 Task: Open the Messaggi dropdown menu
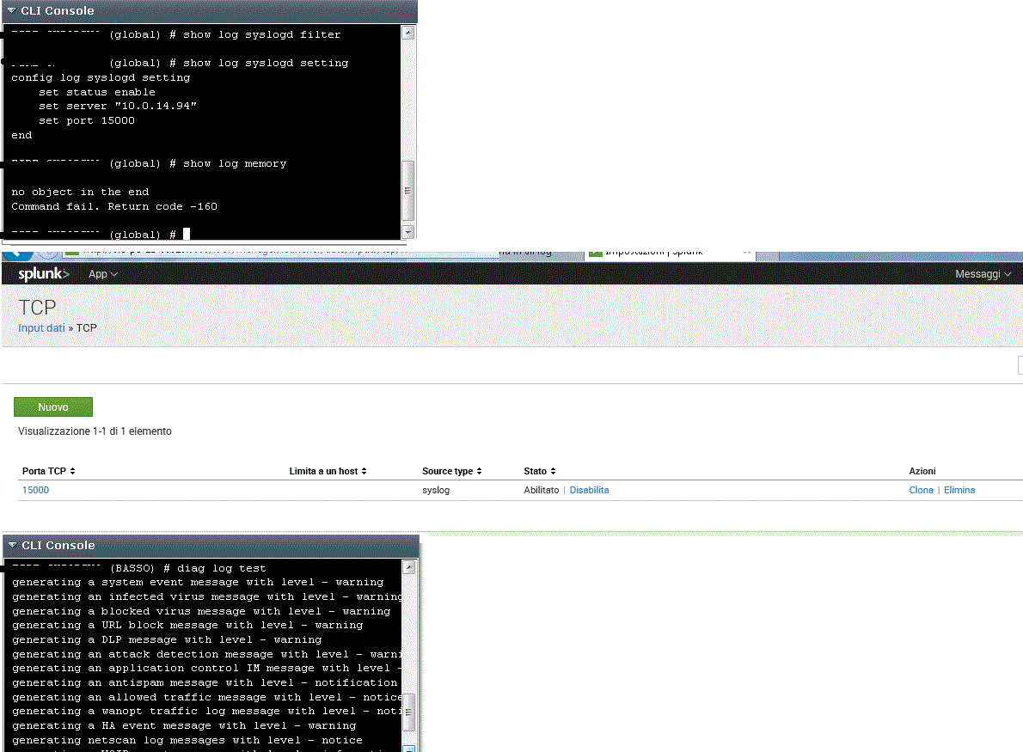point(983,274)
